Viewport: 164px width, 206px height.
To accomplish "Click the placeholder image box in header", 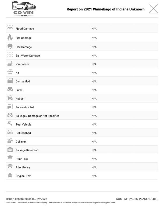I will 153,9.
